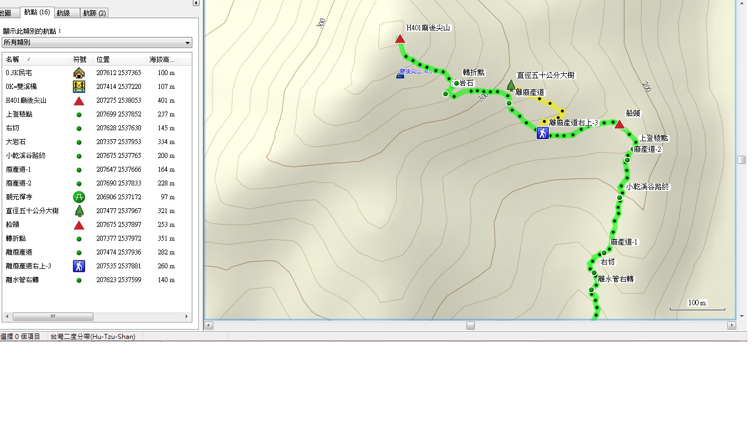Screen dimensions: 755x424
Task: Click waypoint list scroll right arrow
Action: [187, 317]
